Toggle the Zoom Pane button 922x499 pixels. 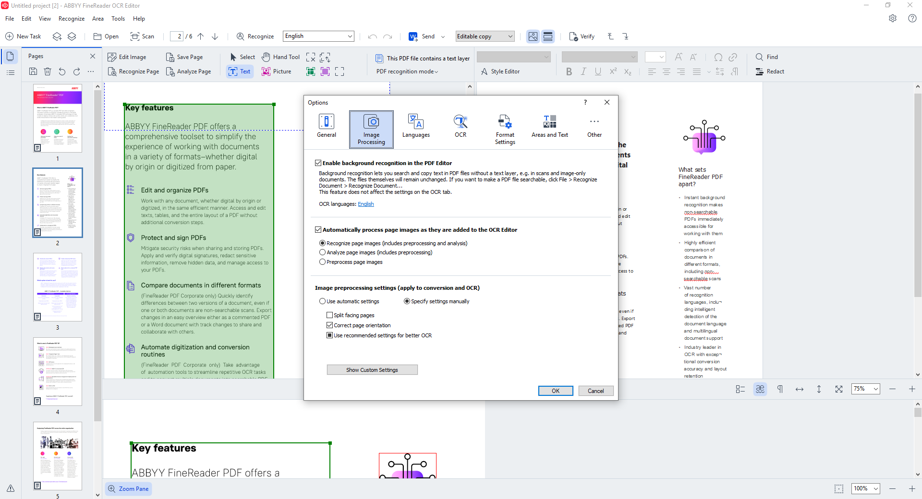pos(129,489)
